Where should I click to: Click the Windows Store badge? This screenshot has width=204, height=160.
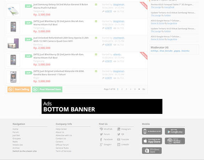click(152, 150)
